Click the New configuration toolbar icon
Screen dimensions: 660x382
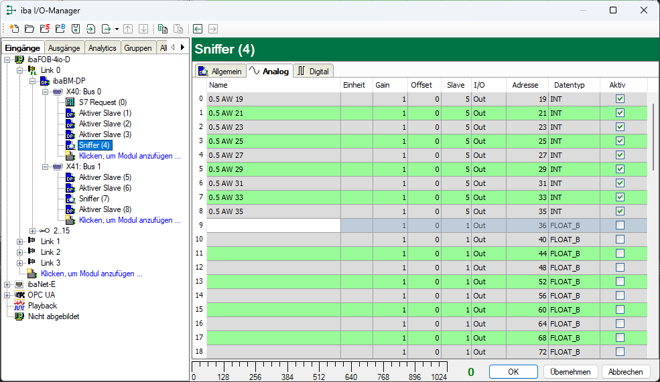tap(14, 29)
